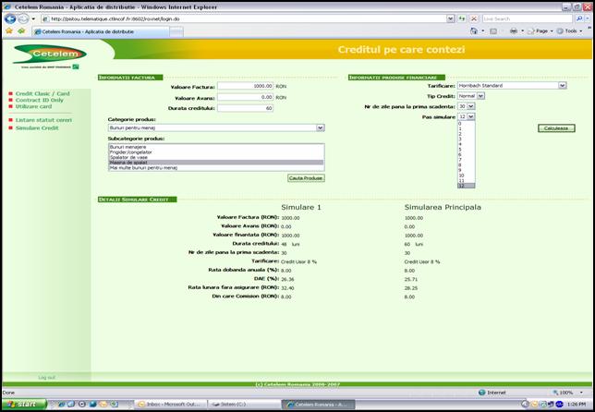Image resolution: width=595 pixels, height=412 pixels.
Task: Open the Tip Credit dropdown
Action: coord(468,96)
